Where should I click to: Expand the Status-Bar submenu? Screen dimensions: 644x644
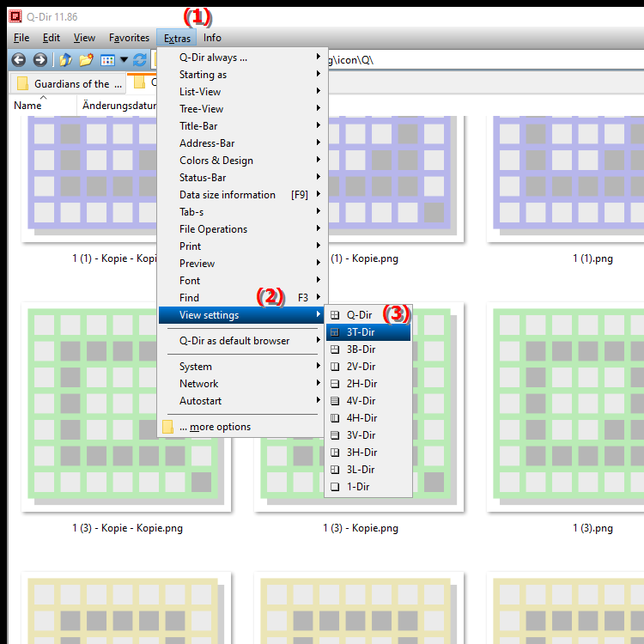[243, 178]
